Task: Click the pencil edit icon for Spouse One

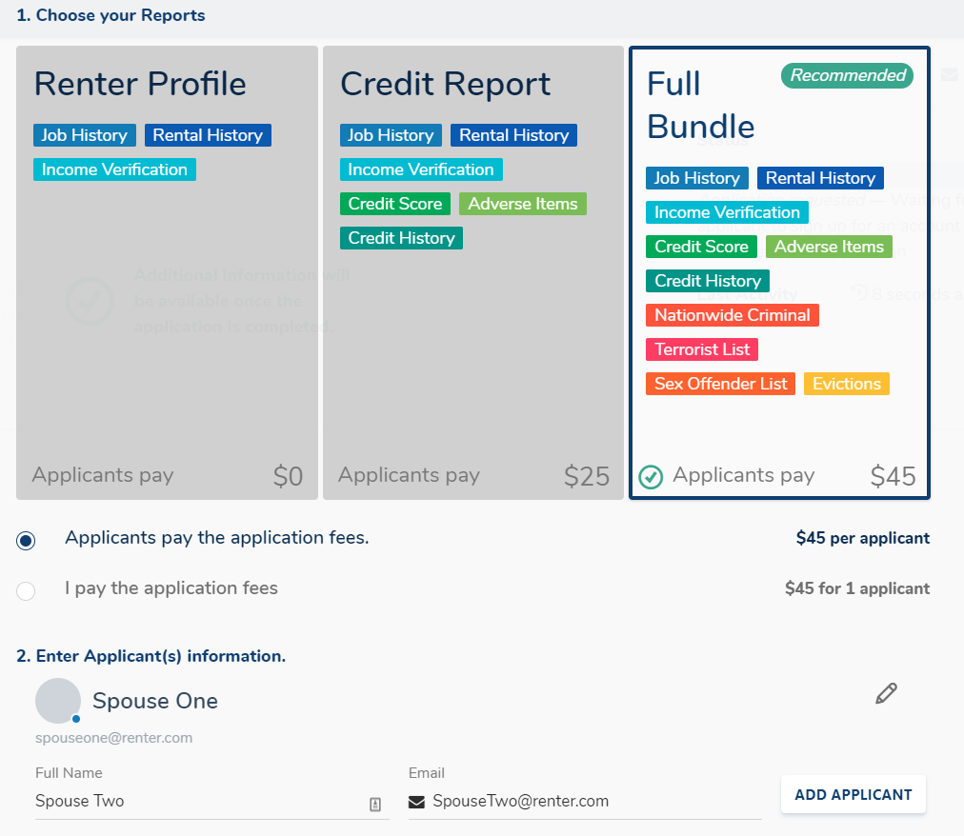Action: click(x=886, y=694)
